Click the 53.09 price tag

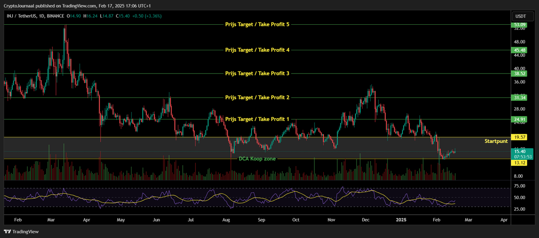tap(520, 24)
